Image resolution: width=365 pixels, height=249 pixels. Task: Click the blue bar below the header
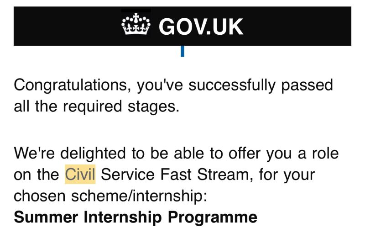click(x=182, y=51)
